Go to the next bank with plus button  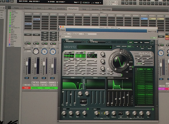(x=85, y=42)
